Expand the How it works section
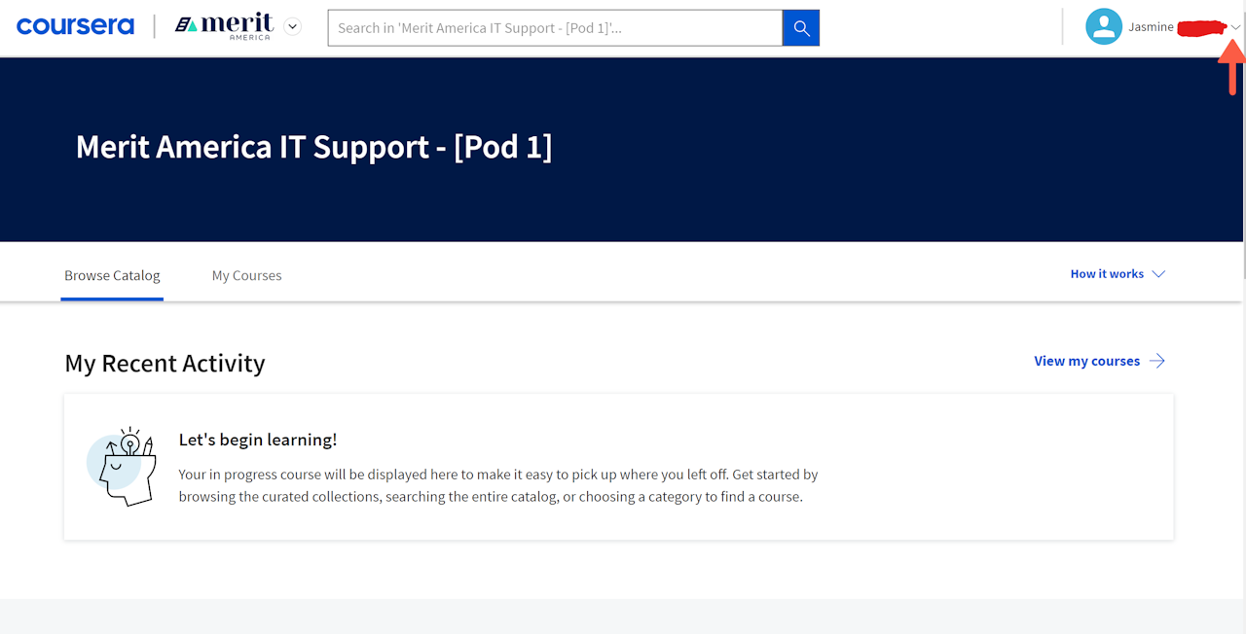 (1118, 274)
